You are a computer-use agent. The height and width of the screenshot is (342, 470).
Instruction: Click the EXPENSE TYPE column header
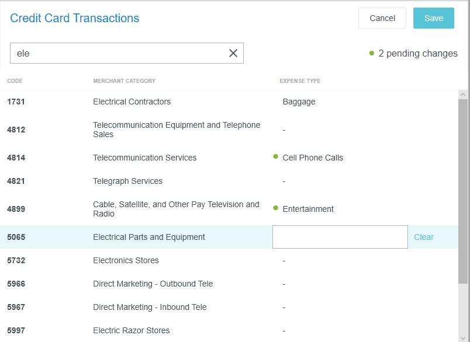[x=300, y=81]
